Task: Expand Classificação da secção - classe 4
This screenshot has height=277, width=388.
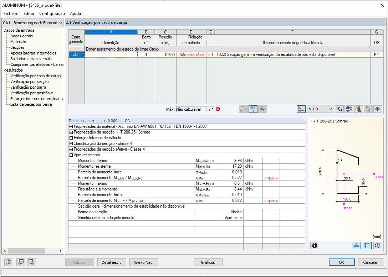Action: coord(71,143)
